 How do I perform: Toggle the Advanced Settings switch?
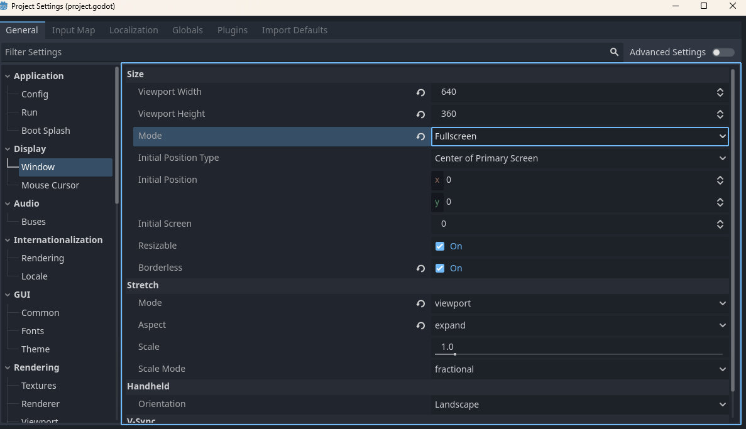(x=723, y=52)
